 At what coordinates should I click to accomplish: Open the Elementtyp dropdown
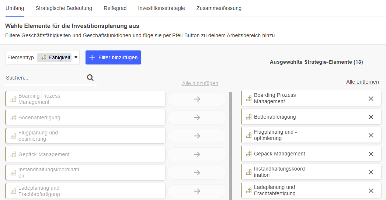[76, 57]
